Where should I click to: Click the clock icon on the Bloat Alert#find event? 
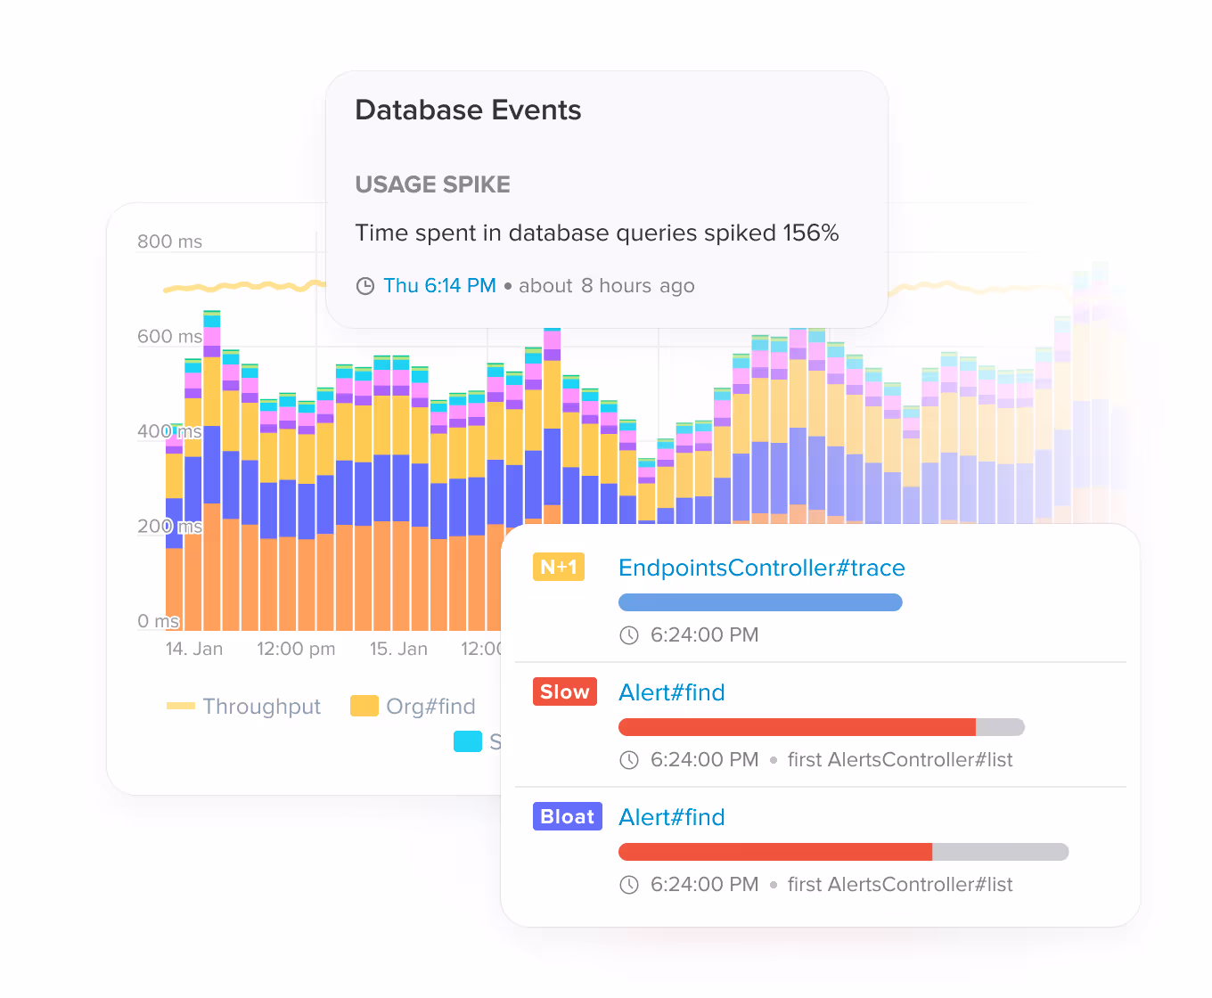[630, 884]
